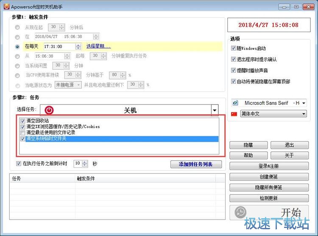The height and width of the screenshot is (236, 318).
Task: Click the 帮助 button
Action: (x=248, y=155)
